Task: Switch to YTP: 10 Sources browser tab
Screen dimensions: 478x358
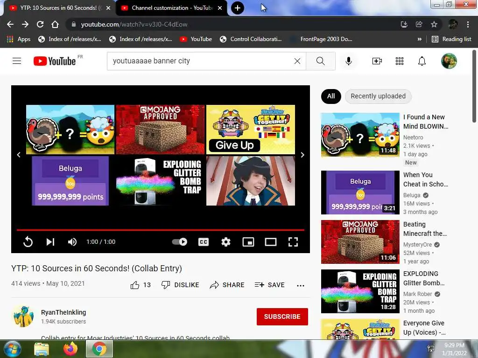Action: tap(58, 8)
